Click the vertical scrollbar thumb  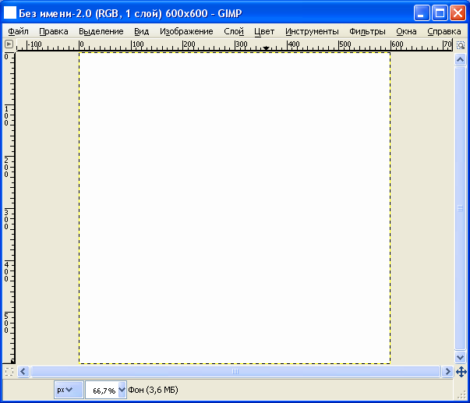(x=460, y=208)
